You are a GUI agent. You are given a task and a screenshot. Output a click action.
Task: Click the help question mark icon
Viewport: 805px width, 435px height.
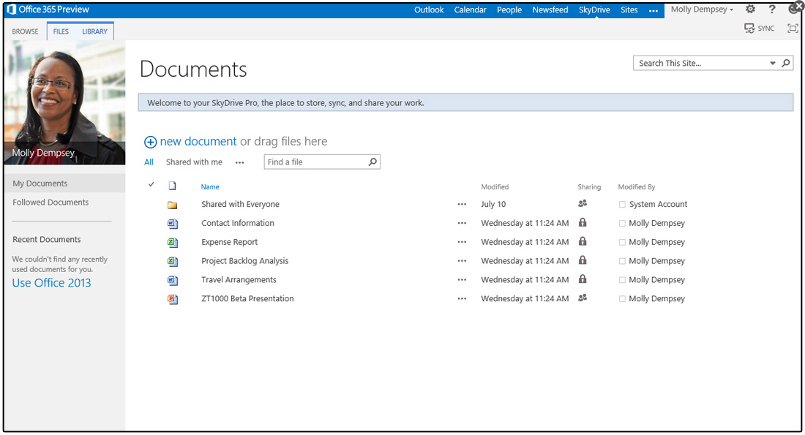[771, 10]
